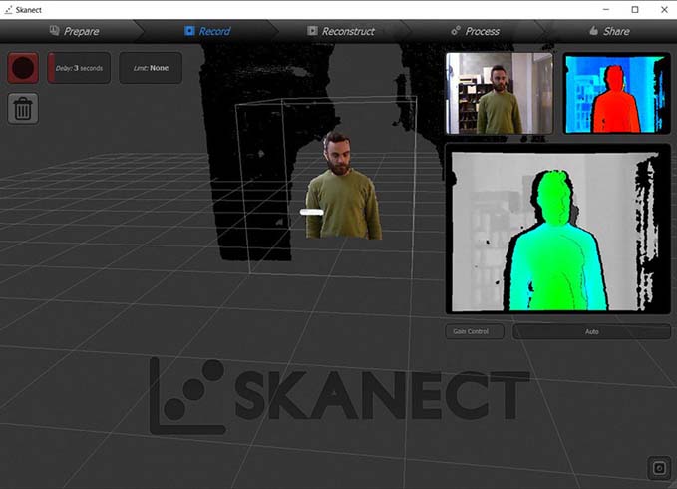Viewport: 677px width, 489px height.
Task: Open the Prepare tab
Action: coord(74,31)
